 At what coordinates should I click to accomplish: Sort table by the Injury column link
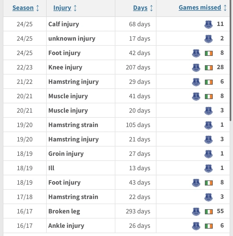coord(62,8)
